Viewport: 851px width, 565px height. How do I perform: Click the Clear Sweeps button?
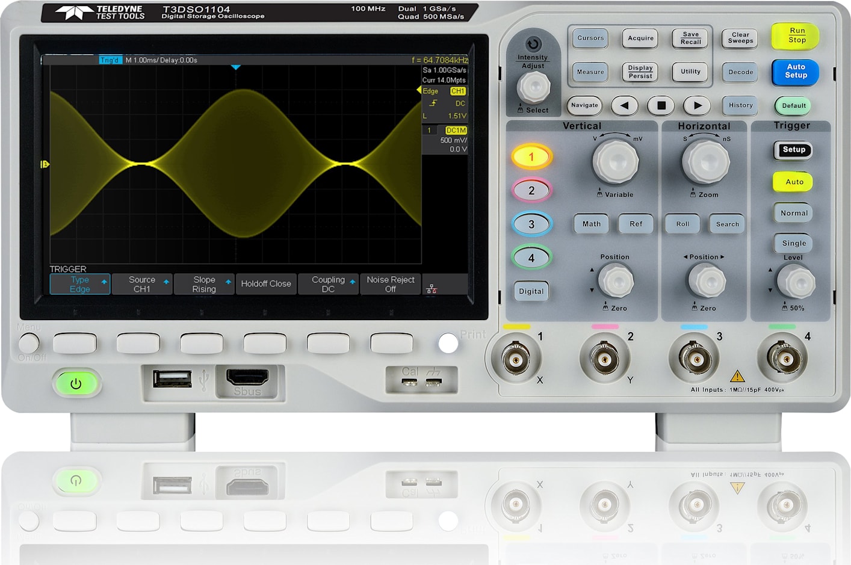741,38
